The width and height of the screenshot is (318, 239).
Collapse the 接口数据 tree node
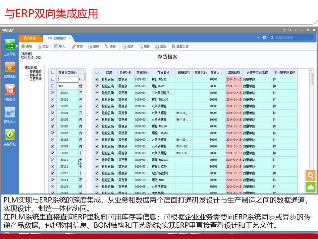22,68
